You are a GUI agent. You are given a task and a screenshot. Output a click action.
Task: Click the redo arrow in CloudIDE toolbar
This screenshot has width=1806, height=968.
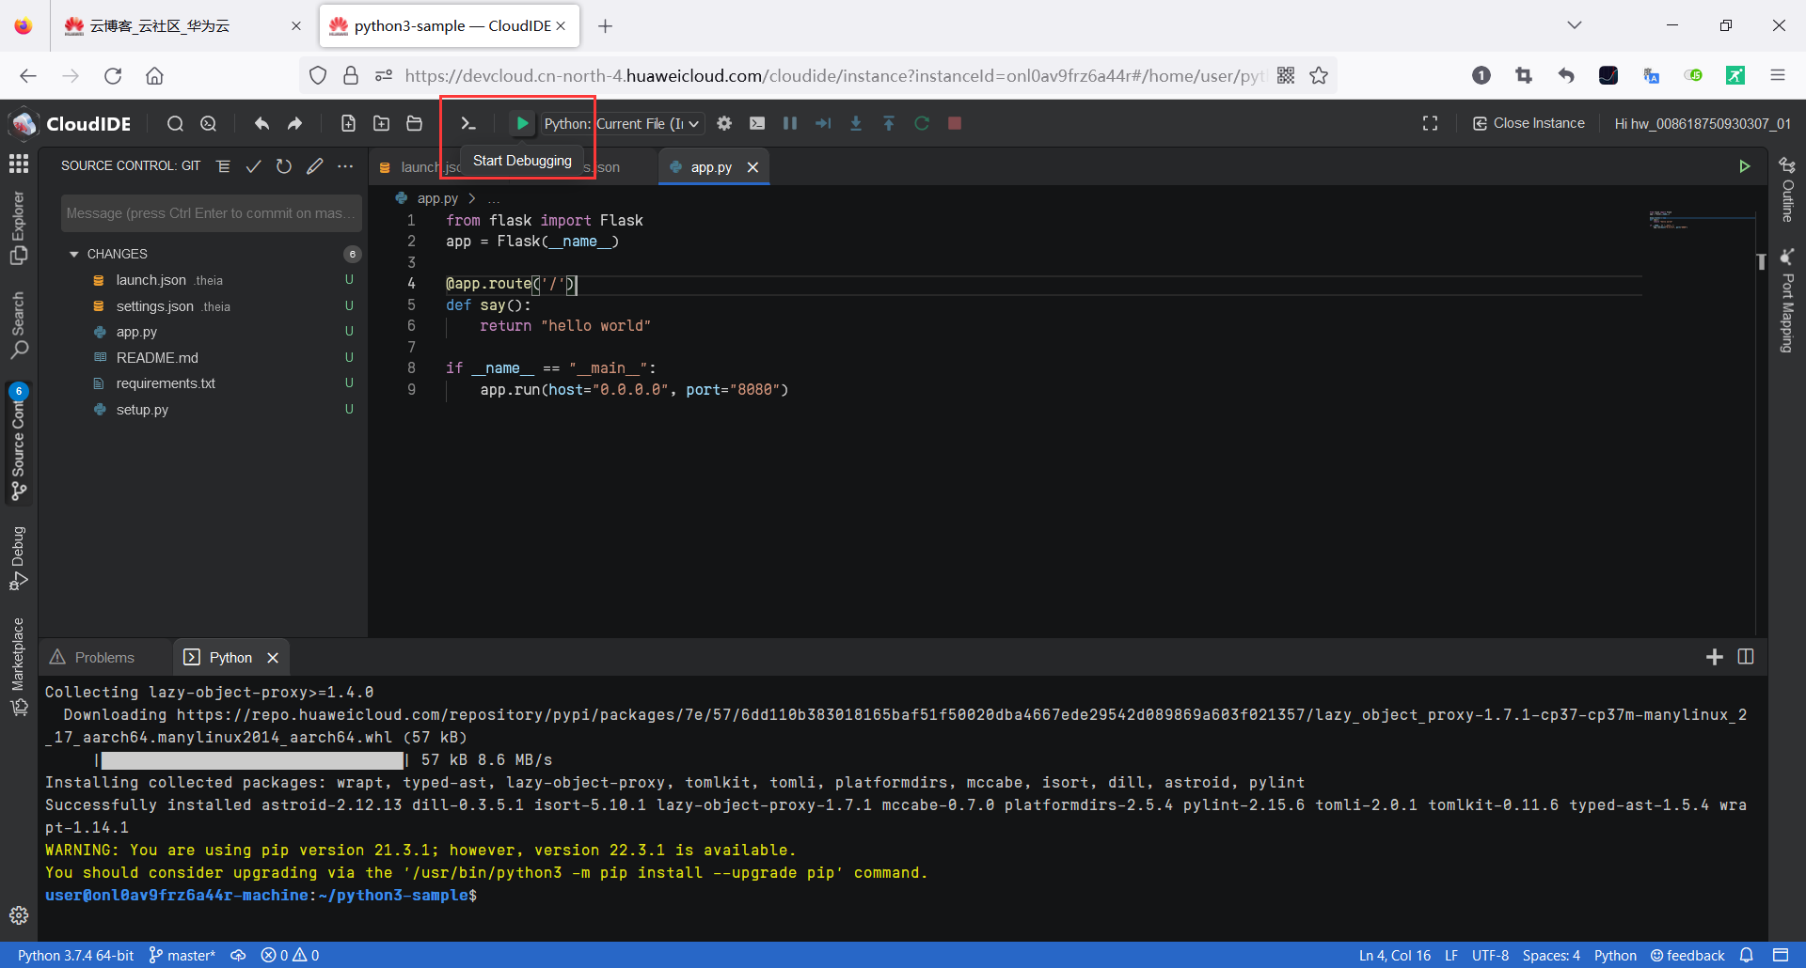point(295,123)
